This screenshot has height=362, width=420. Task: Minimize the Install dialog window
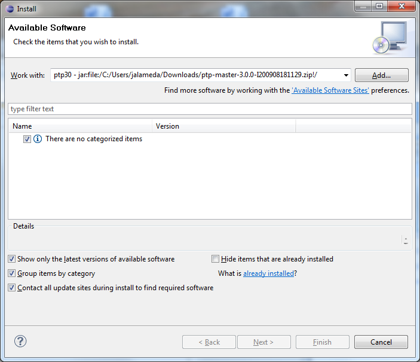[363, 7]
